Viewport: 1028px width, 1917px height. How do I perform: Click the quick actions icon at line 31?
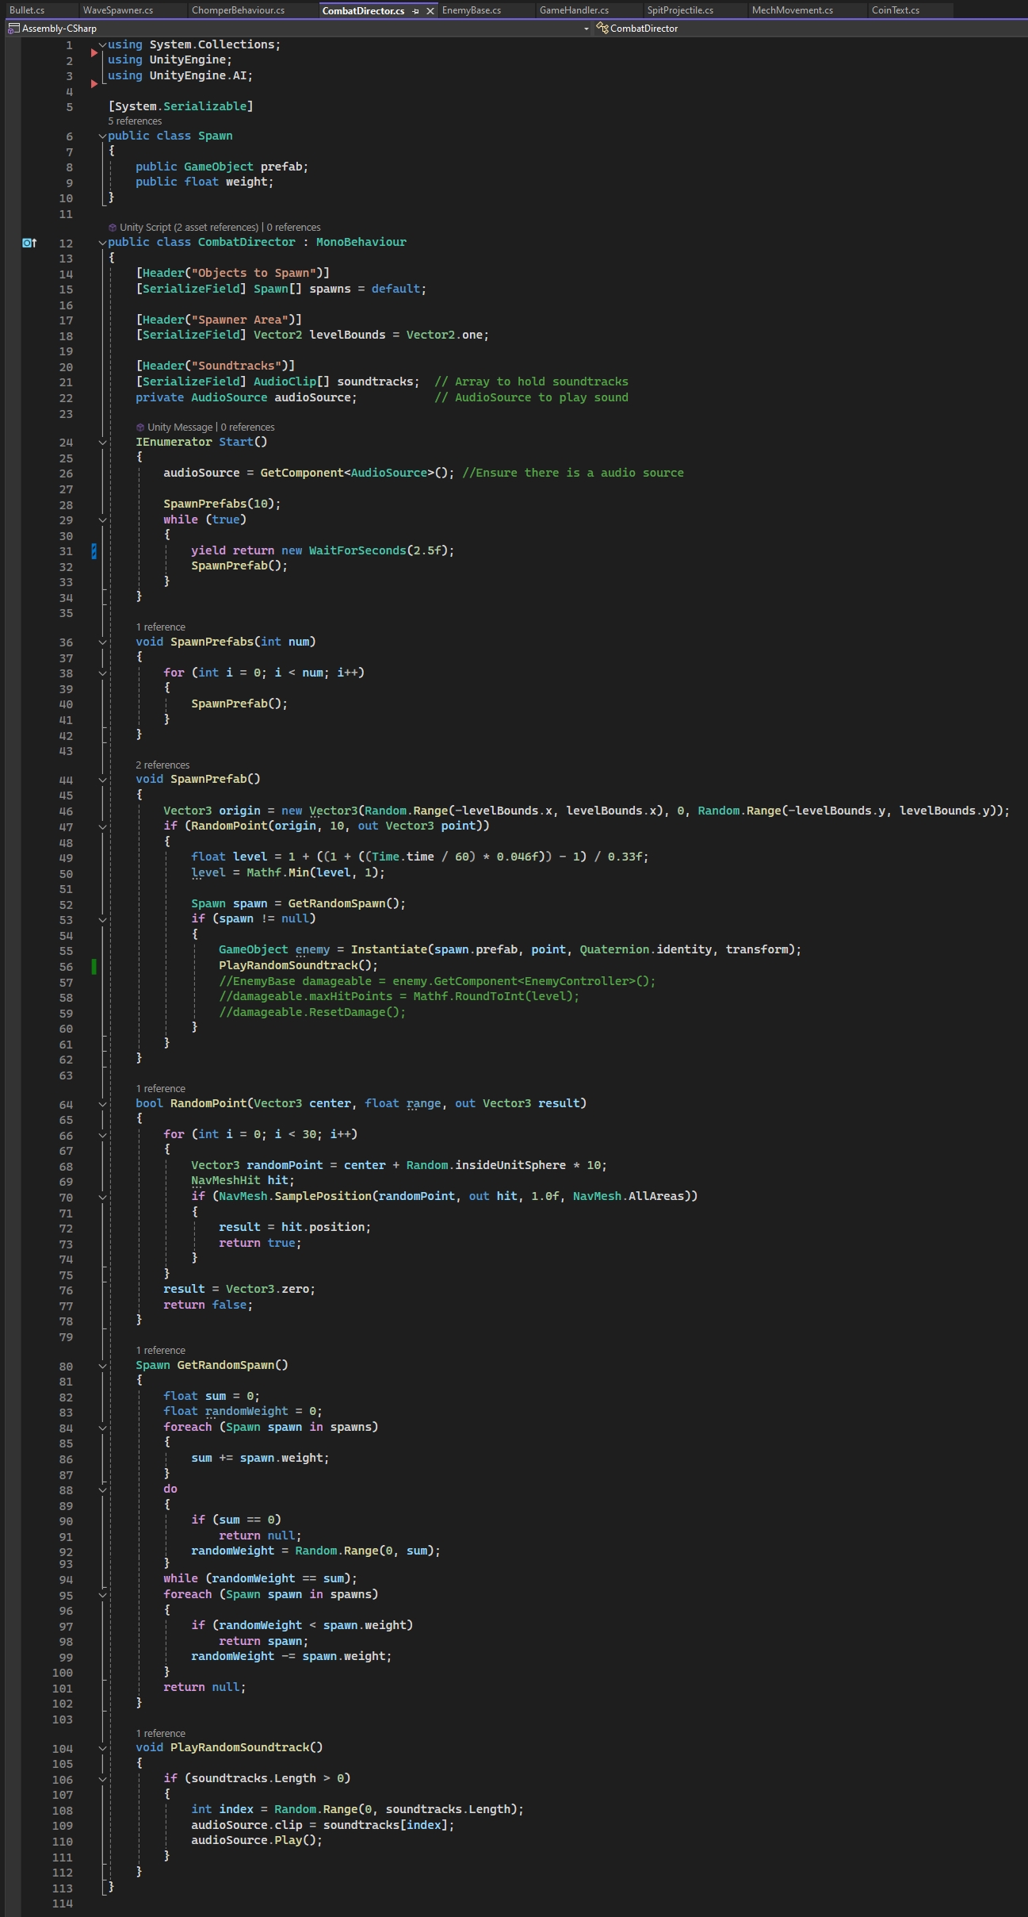tap(94, 550)
